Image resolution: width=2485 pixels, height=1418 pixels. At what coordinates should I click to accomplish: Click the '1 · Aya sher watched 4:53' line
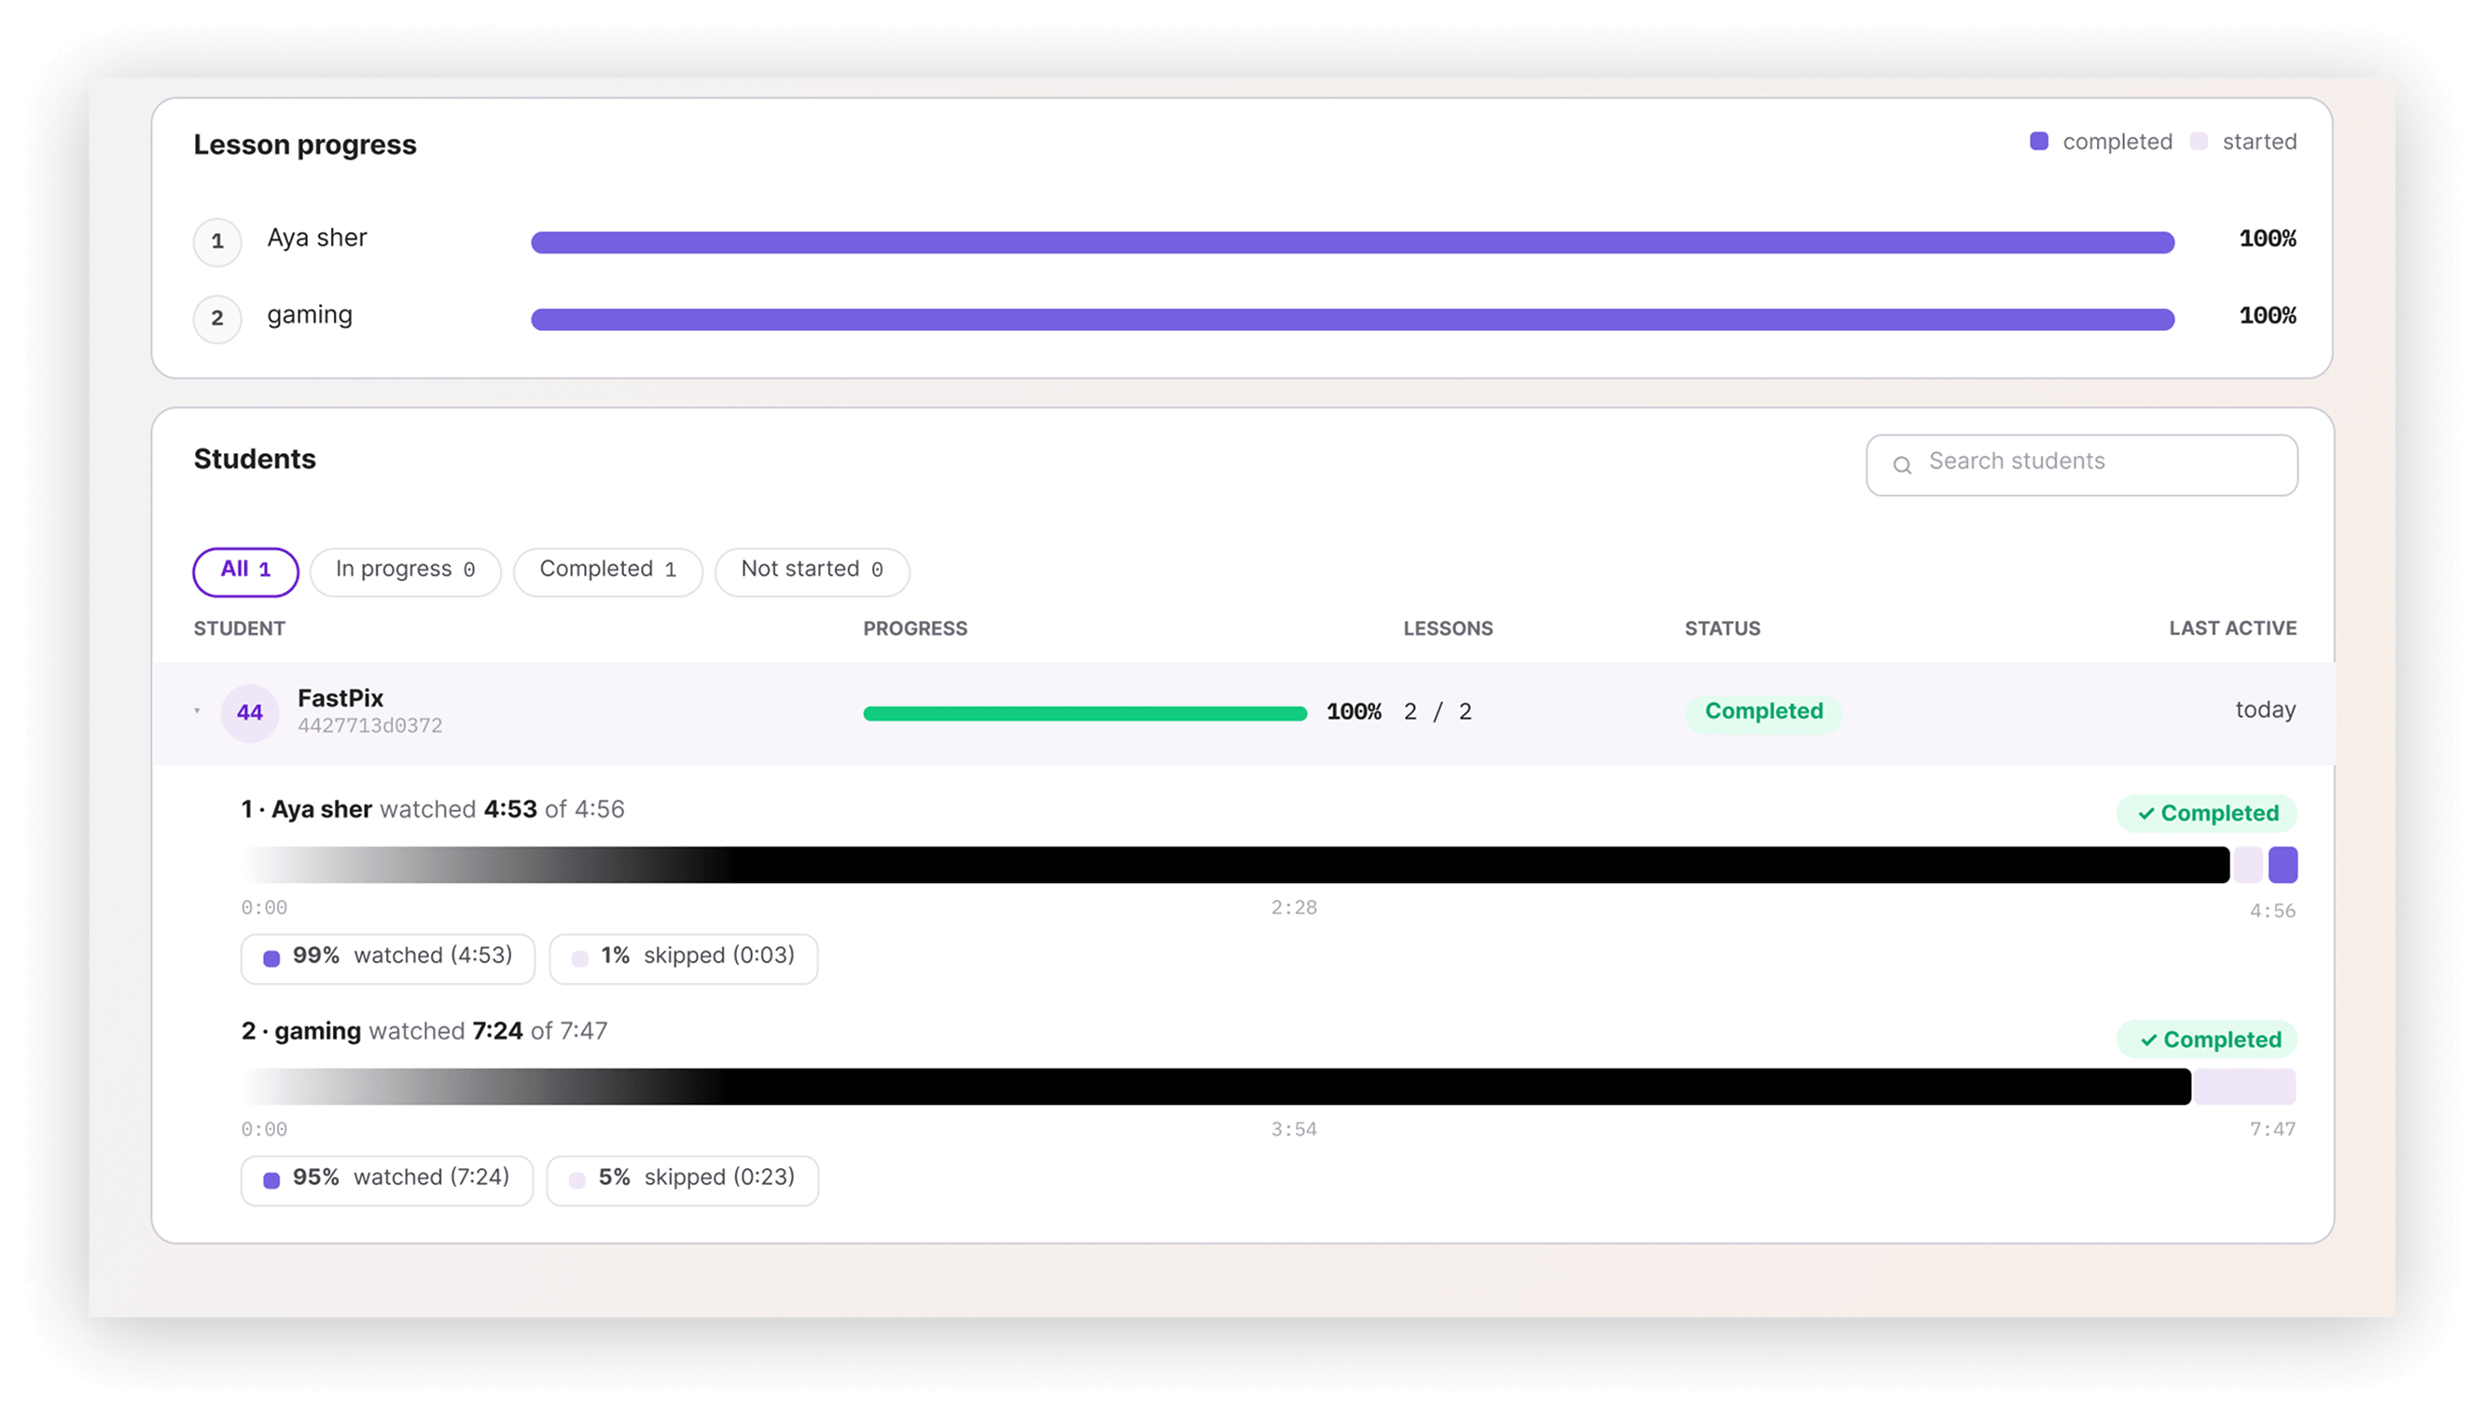coord(389,809)
